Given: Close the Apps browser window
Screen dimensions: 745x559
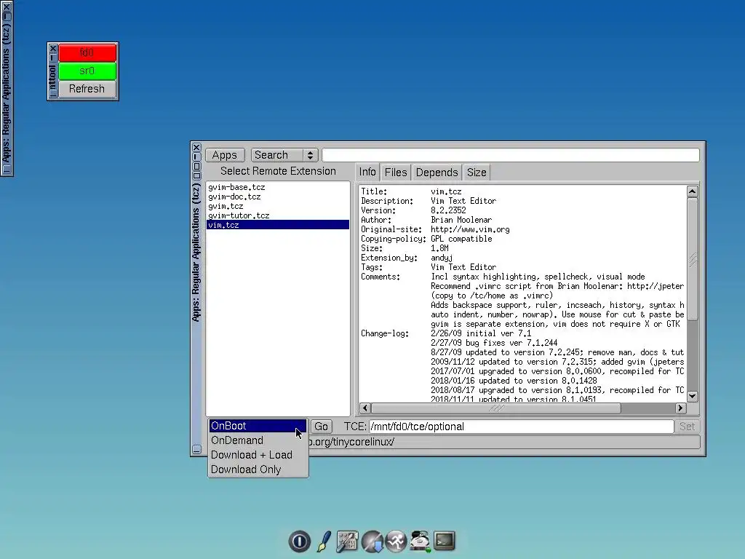Looking at the screenshot, I should click(196, 147).
